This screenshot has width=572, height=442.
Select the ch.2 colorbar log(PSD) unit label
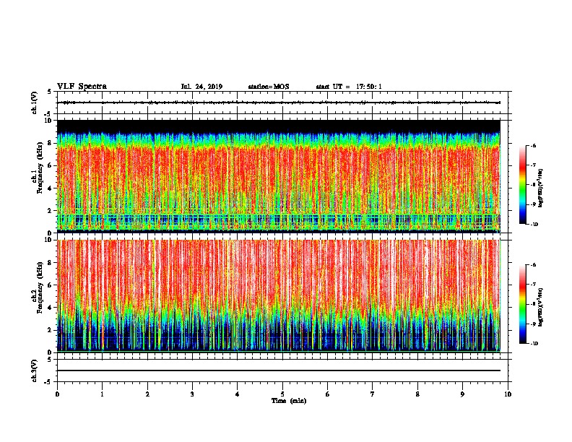coord(541,307)
